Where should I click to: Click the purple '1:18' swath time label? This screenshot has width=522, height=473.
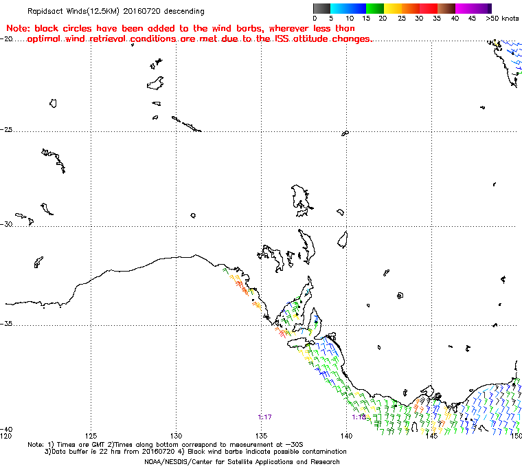[x=359, y=417]
